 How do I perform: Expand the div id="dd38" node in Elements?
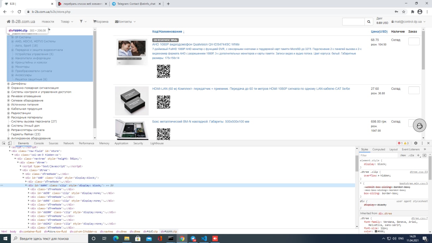pos(29,193)
